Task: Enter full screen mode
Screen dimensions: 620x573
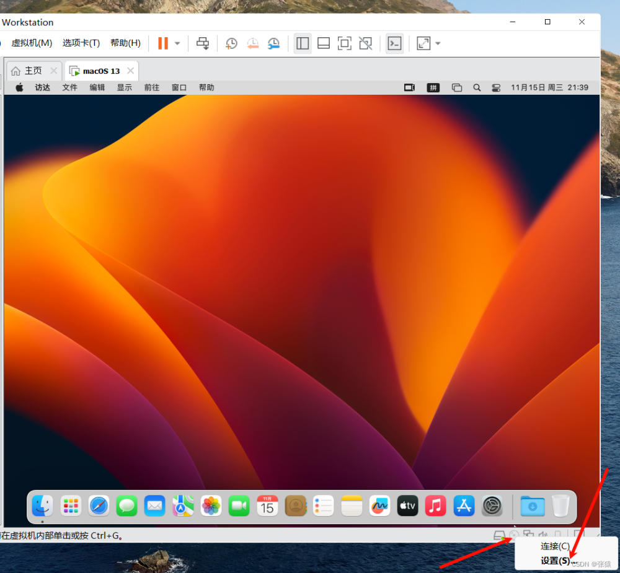Action: tap(344, 43)
